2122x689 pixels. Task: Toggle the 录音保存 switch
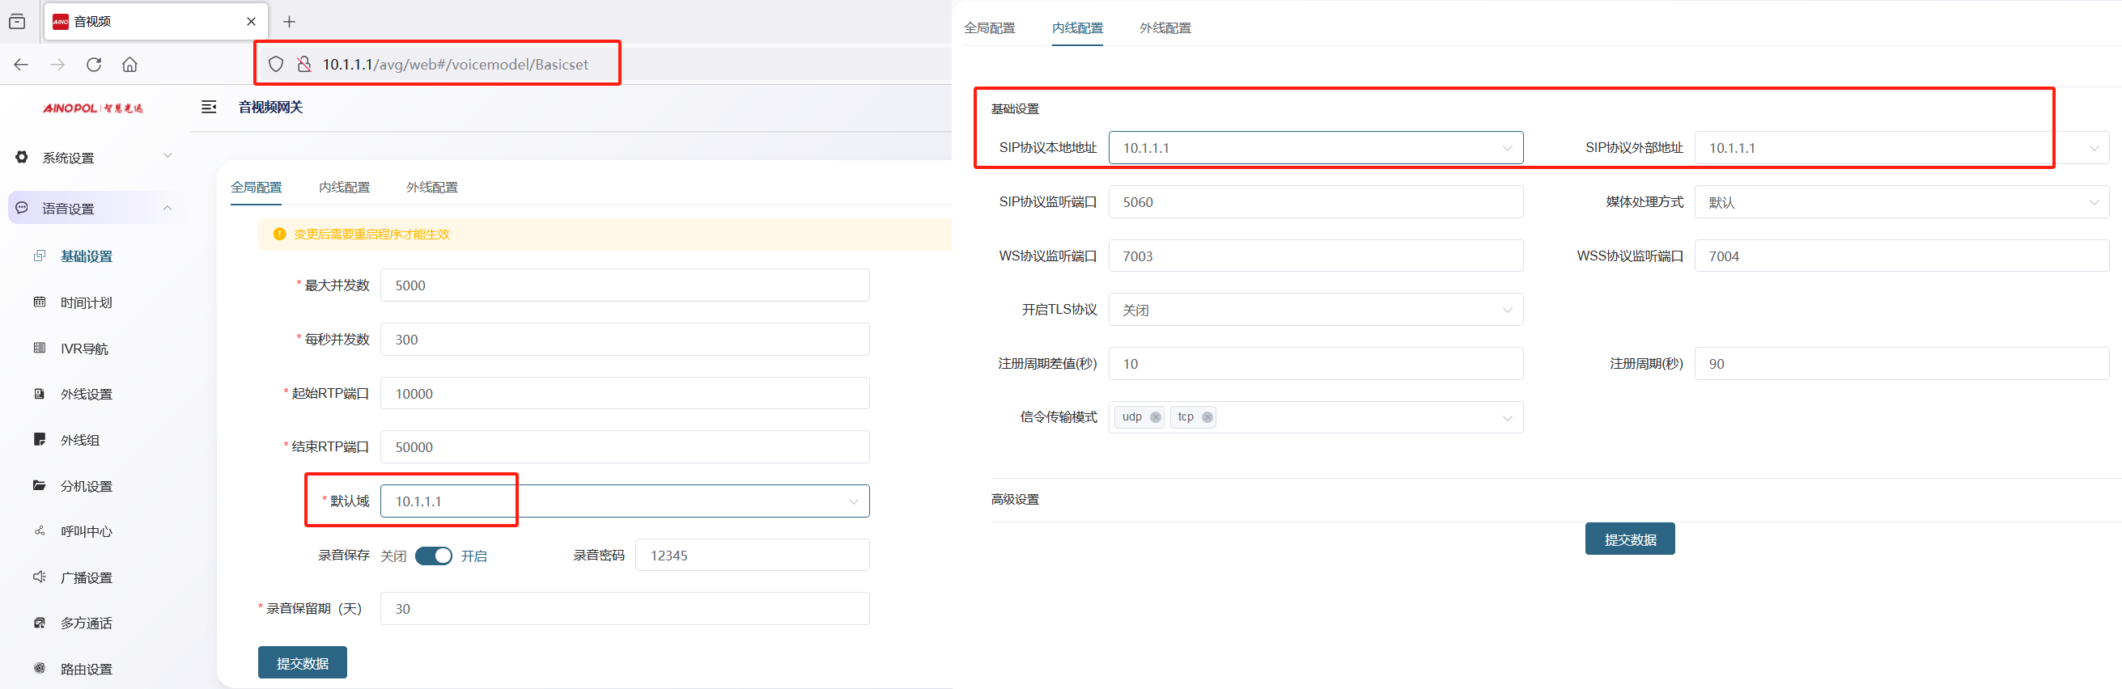pyautogui.click(x=433, y=556)
